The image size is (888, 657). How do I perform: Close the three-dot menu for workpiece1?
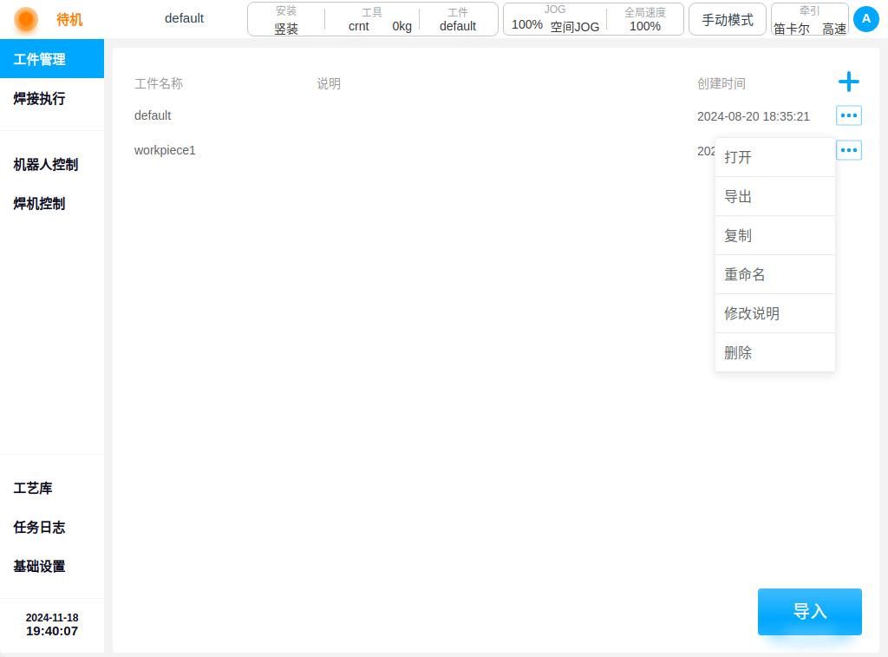pyautogui.click(x=848, y=150)
